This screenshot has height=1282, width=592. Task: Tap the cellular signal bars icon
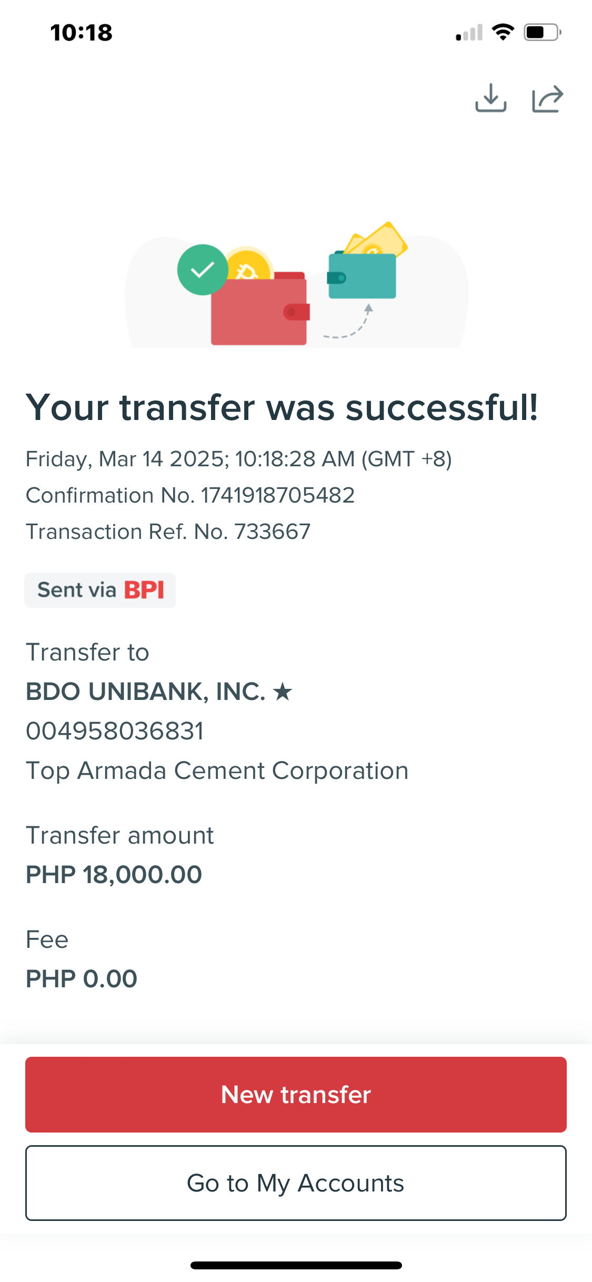coord(469,33)
